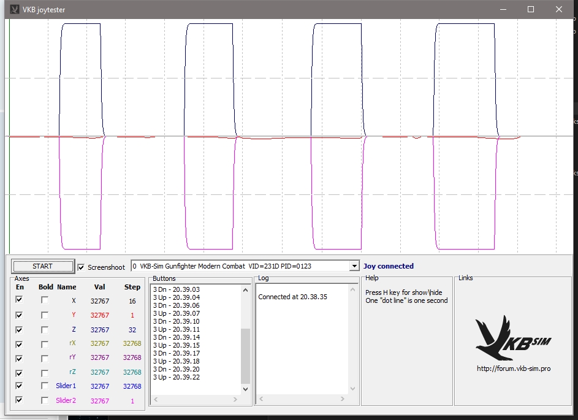Image resolution: width=578 pixels, height=420 pixels.
Task: Select the '3 Up - 20.39.11' entry
Action: (x=176, y=329)
